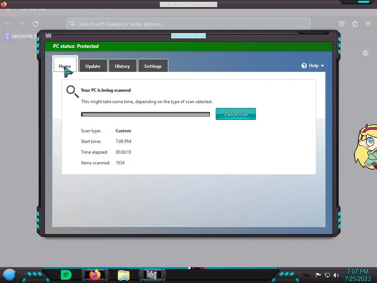Image resolution: width=377 pixels, height=283 pixels.
Task: Switch to the Home tab
Action: tap(65, 64)
